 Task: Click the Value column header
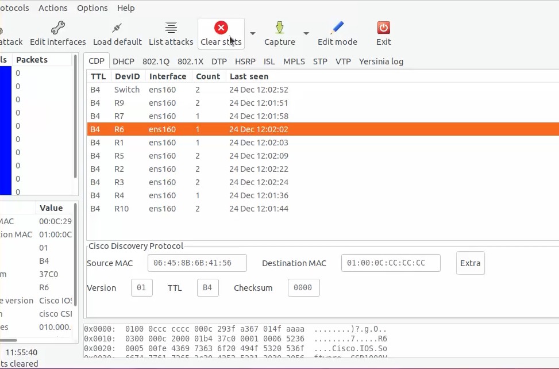click(54, 208)
